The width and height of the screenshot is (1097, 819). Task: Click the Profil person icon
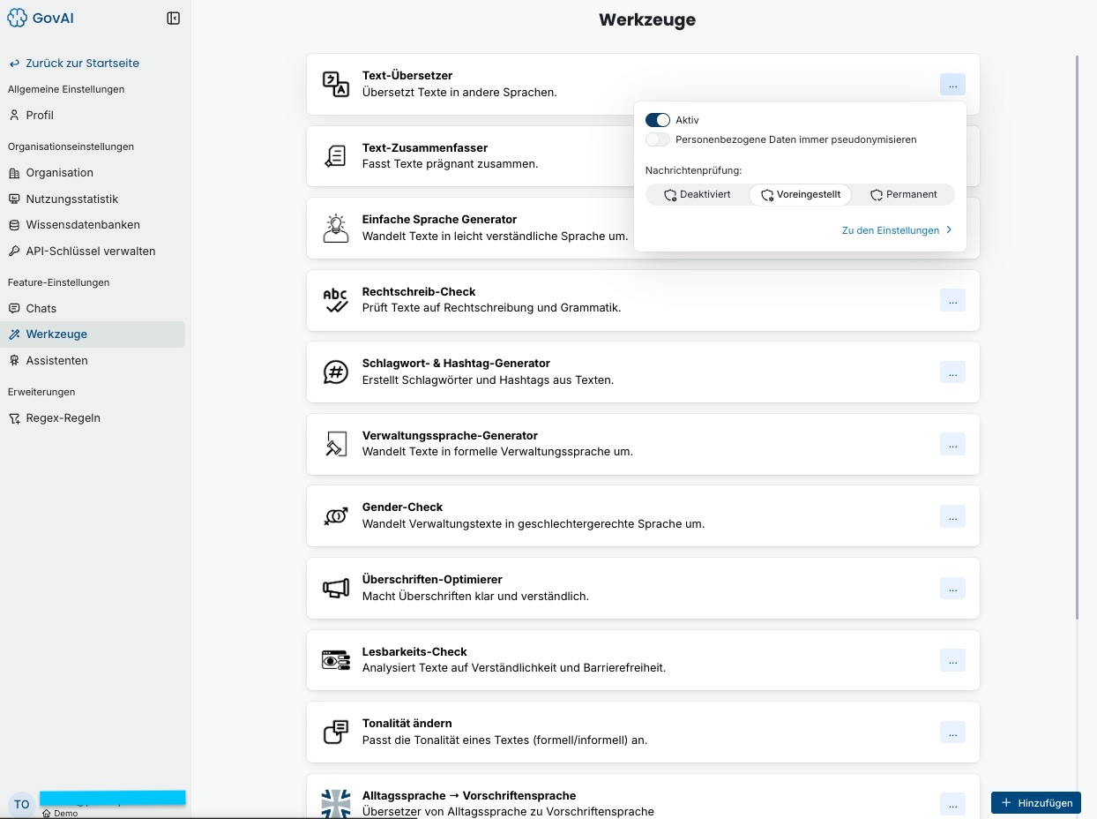tap(14, 115)
